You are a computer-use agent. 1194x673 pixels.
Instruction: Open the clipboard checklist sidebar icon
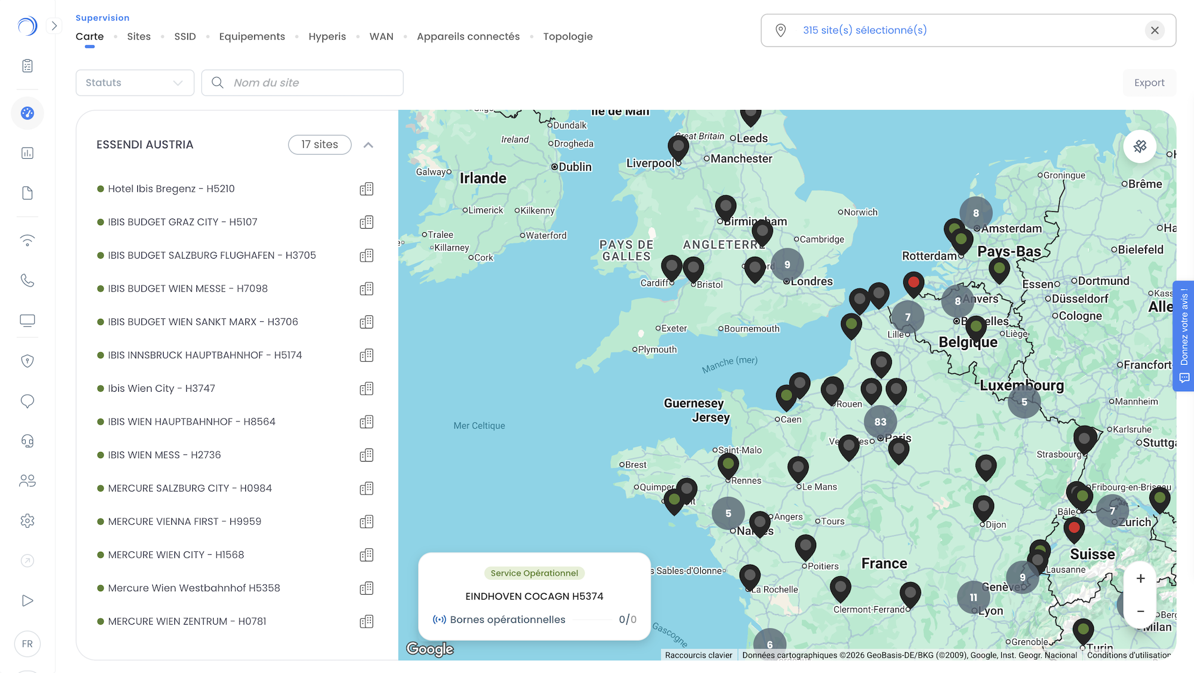(x=27, y=66)
